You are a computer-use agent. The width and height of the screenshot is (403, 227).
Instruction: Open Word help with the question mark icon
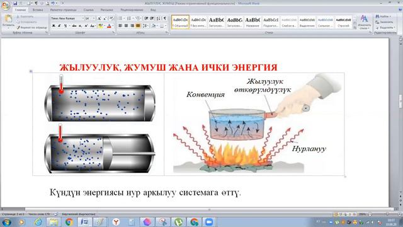click(400, 9)
